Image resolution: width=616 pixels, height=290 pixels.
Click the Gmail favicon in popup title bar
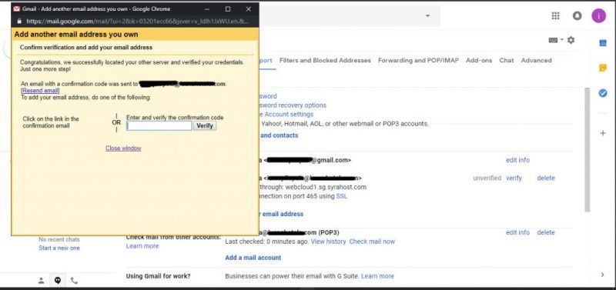coord(16,8)
